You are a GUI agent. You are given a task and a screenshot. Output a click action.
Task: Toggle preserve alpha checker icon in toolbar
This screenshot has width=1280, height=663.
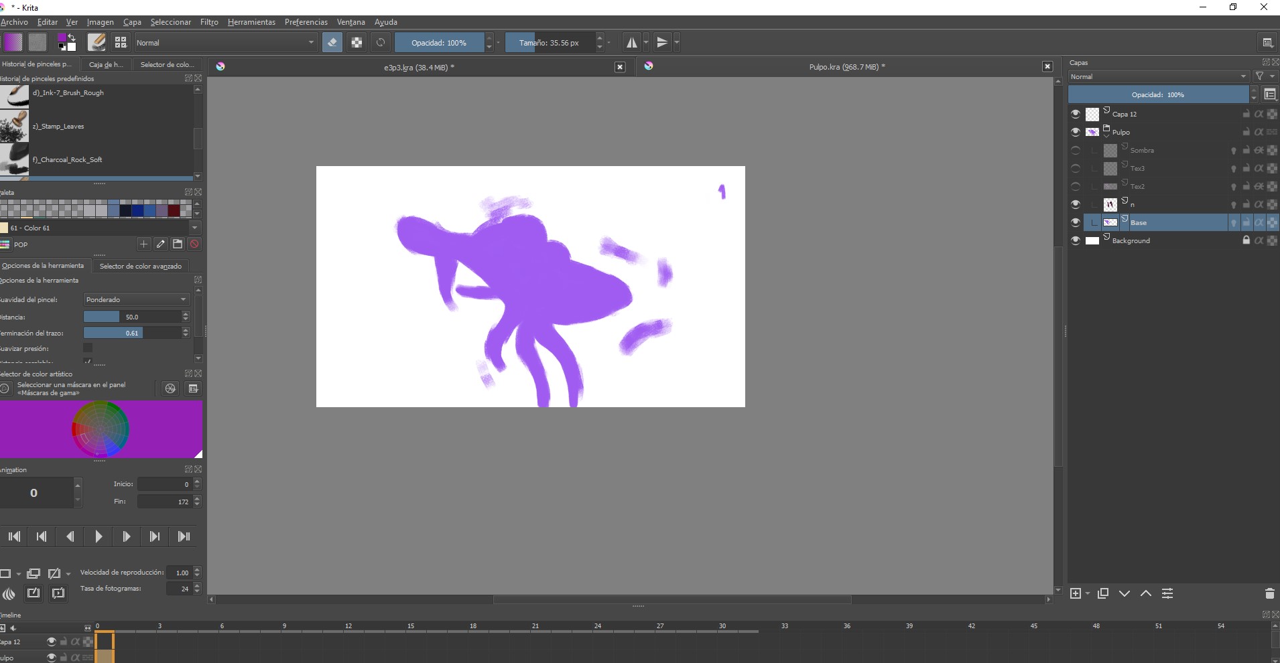[357, 42]
